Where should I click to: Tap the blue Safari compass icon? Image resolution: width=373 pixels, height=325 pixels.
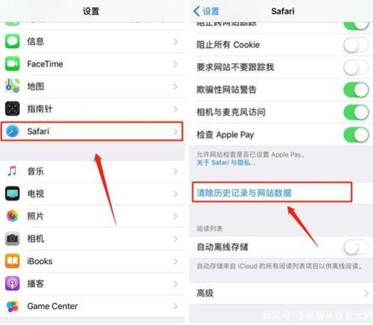coord(12,131)
